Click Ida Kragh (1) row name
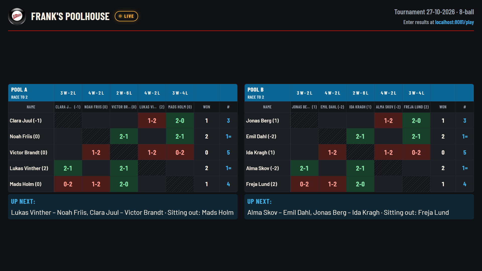This screenshot has height=271, width=482. [x=260, y=153]
